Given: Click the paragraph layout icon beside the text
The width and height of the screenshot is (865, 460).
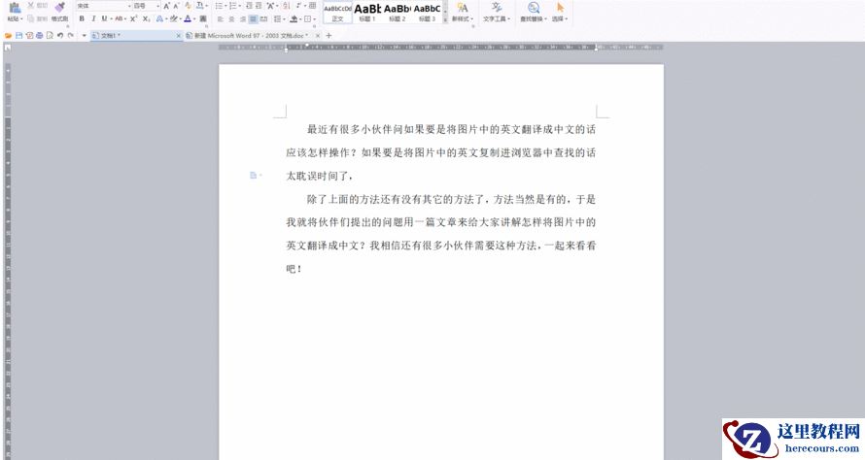Looking at the screenshot, I should [x=254, y=176].
